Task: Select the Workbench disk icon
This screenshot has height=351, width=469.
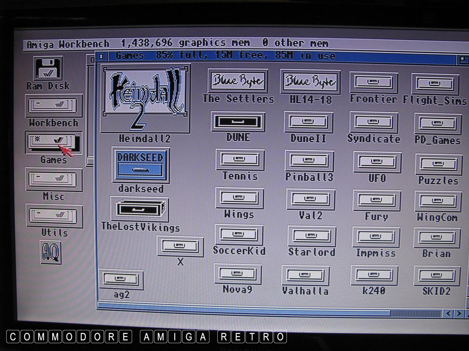Action: coord(54,105)
